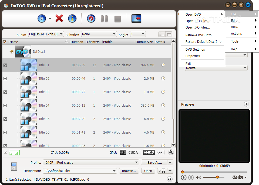259x185 pixels.
Task: Switch to the thumbnail view icon
Action: tap(169, 34)
